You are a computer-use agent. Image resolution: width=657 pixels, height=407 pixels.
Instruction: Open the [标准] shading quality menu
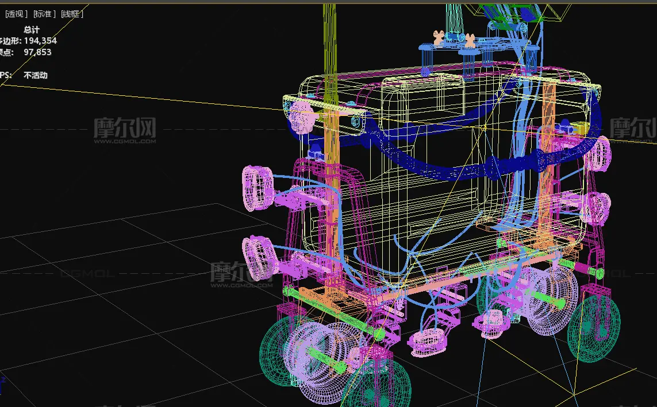44,14
